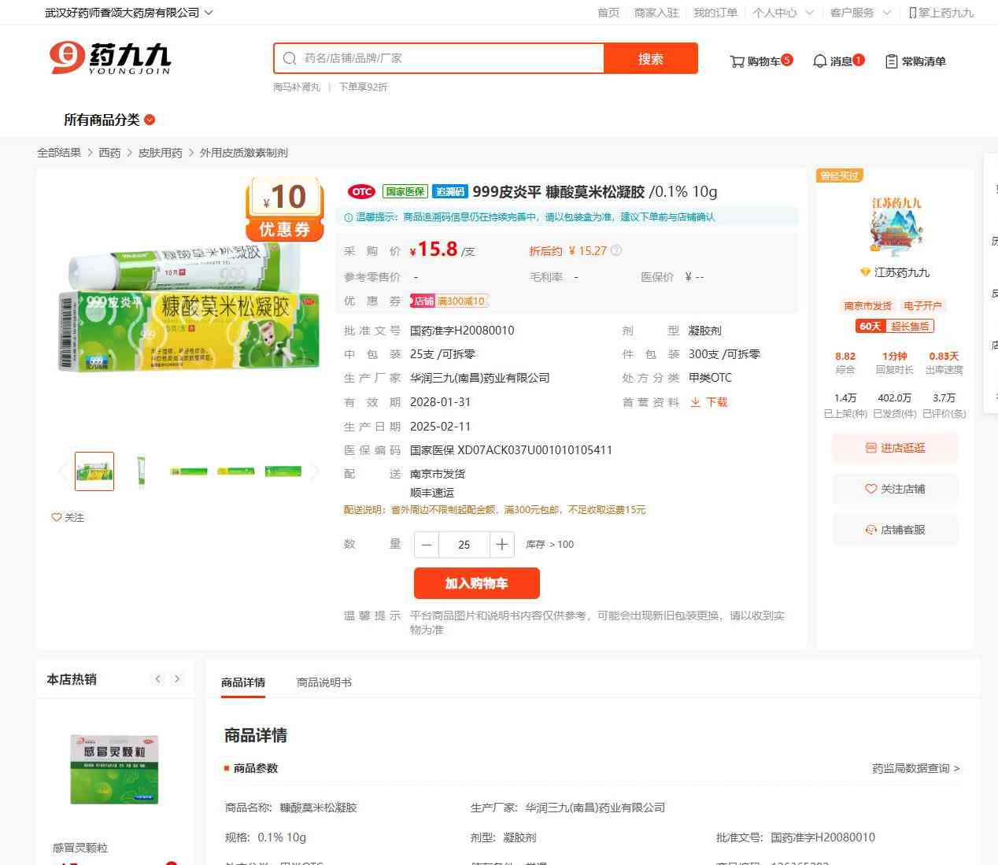
Task: Select the product details tab
Action: tap(243, 682)
